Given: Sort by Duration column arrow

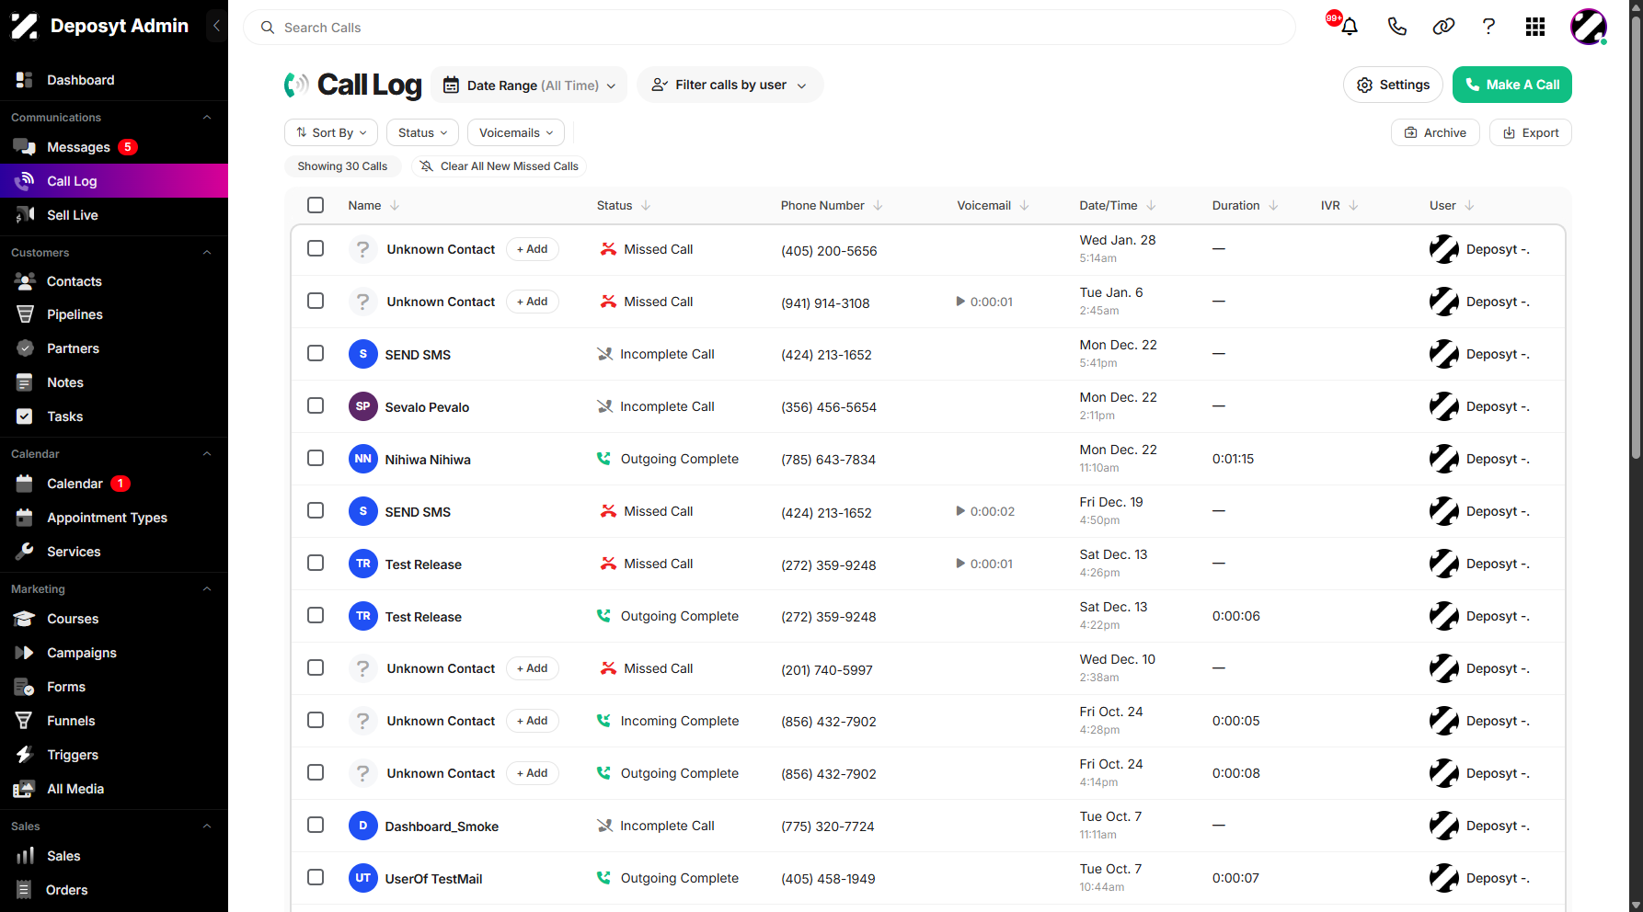Looking at the screenshot, I should tap(1273, 205).
